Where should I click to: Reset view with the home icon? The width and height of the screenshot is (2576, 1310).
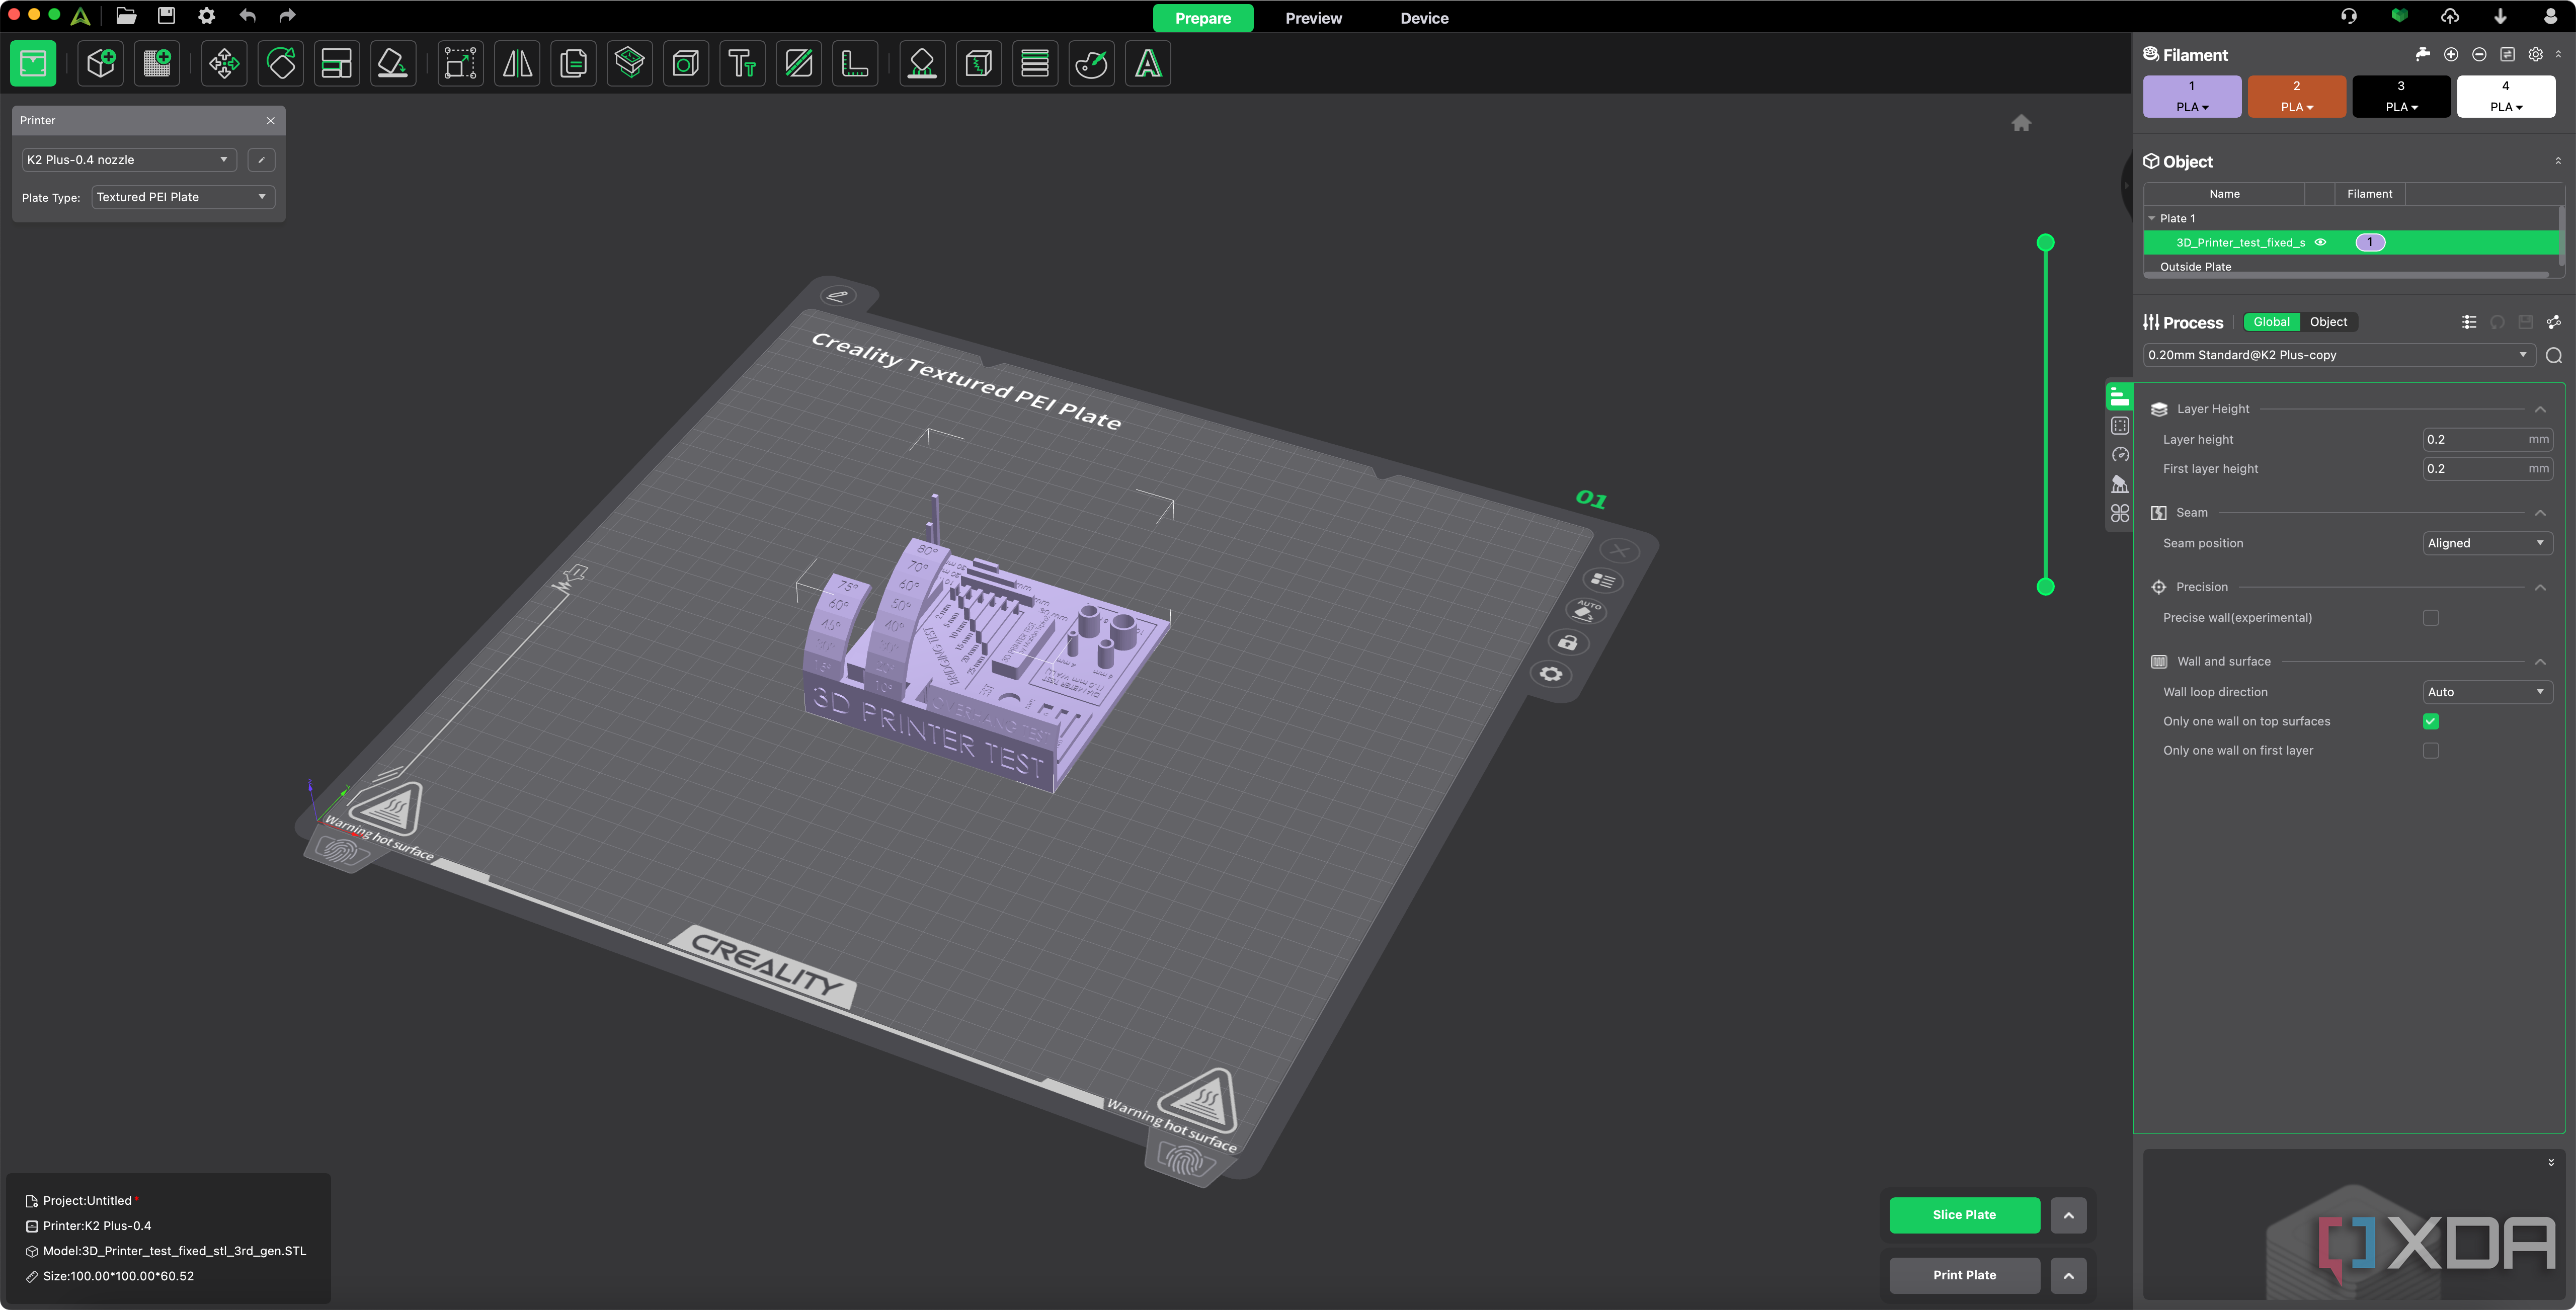tap(2021, 123)
